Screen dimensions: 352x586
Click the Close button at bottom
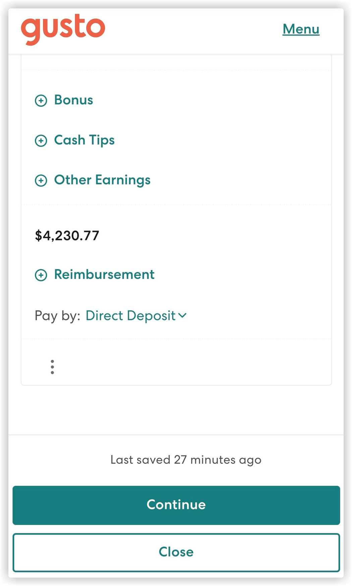(x=176, y=552)
